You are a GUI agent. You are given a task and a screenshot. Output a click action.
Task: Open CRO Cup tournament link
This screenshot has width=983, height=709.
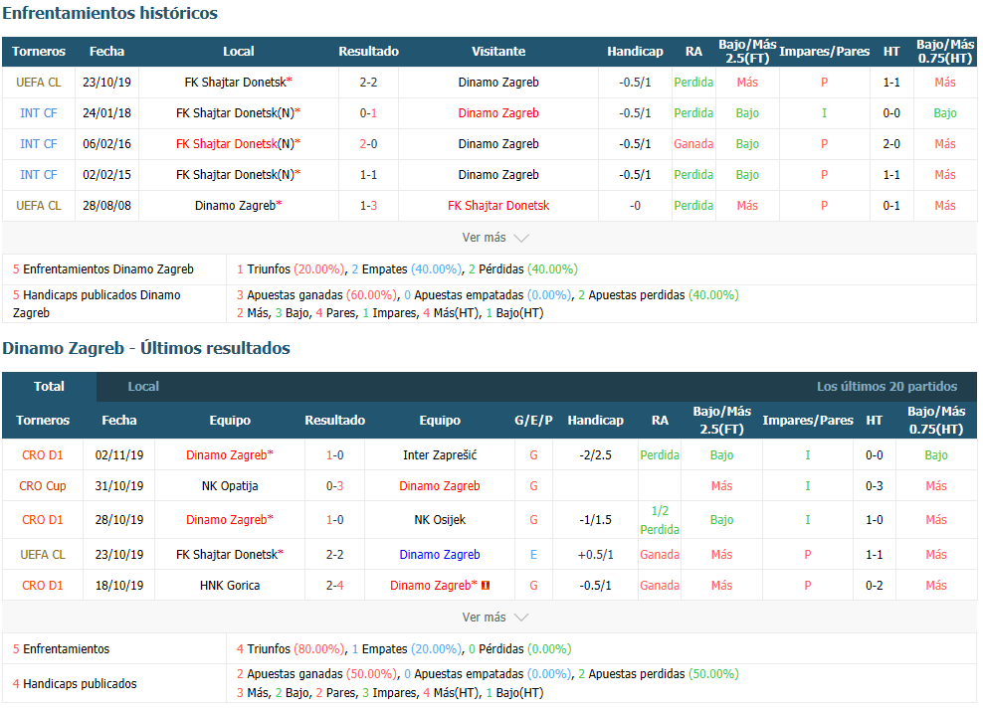coord(42,485)
